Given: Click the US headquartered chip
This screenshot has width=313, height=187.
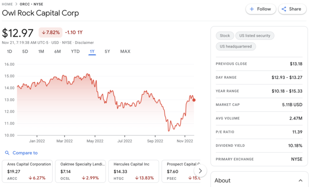Looking at the screenshot, I should tap(236, 47).
